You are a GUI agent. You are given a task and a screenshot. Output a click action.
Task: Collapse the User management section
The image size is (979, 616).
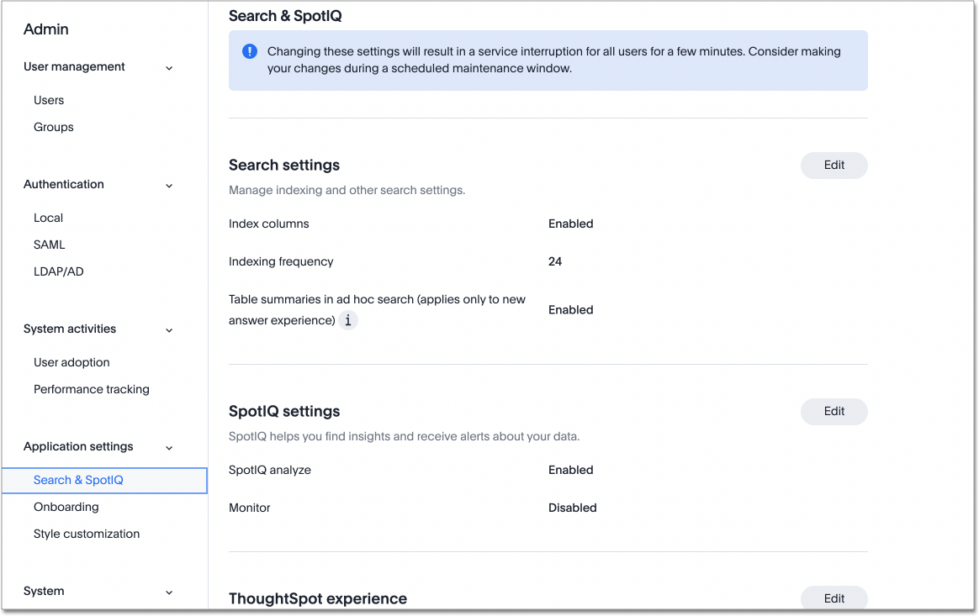(x=169, y=67)
